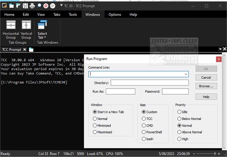Click new tab icon beside TCC Prompt tab
This screenshot has height=157, width=227.
click(31, 50)
